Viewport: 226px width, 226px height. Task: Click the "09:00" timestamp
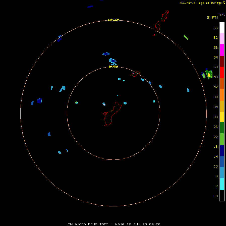(x=155, y=224)
